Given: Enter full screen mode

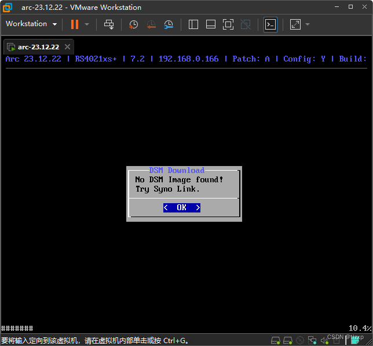Looking at the screenshot, I should tap(228, 24).
